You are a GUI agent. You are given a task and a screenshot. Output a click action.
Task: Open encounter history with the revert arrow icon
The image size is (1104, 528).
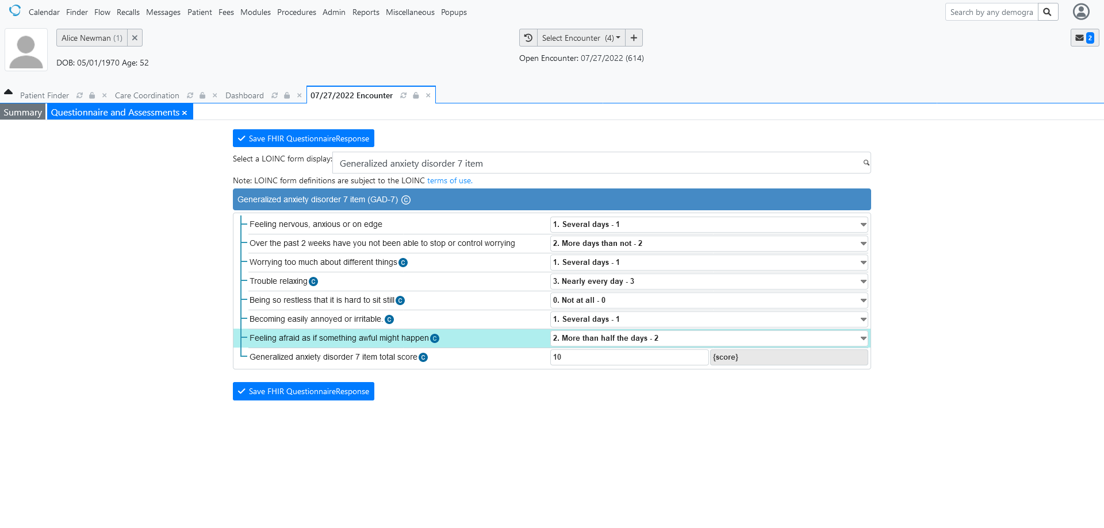point(528,37)
